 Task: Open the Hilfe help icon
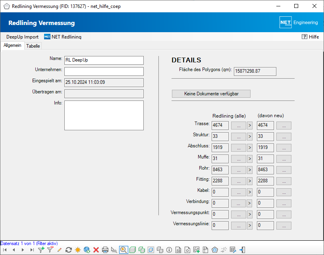(310, 37)
